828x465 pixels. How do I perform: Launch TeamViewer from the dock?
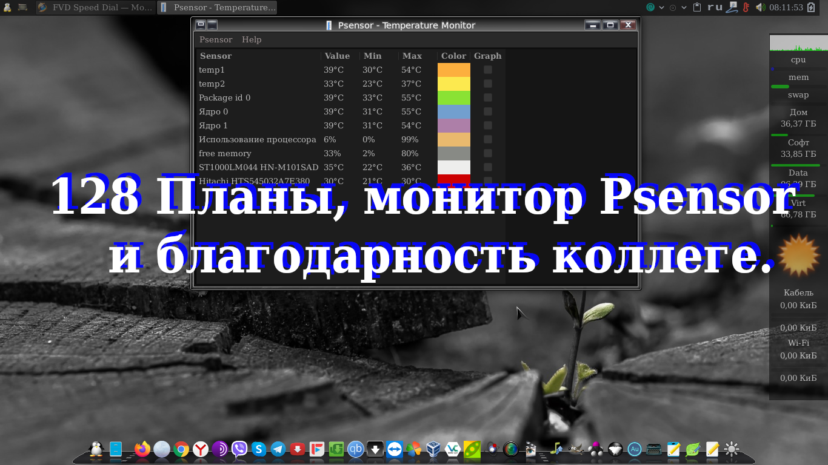pyautogui.click(x=395, y=449)
